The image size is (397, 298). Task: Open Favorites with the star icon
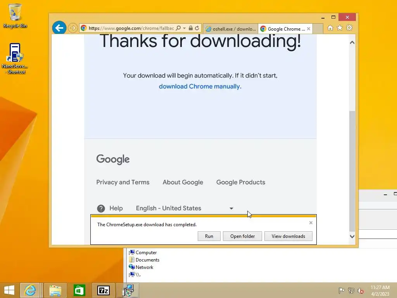pyautogui.click(x=340, y=28)
